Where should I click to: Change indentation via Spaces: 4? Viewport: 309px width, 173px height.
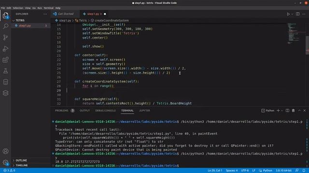pyautogui.click(x=232, y=171)
